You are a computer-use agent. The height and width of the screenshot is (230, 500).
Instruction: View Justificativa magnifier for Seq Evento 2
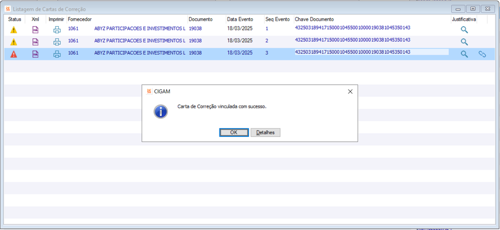[464, 42]
